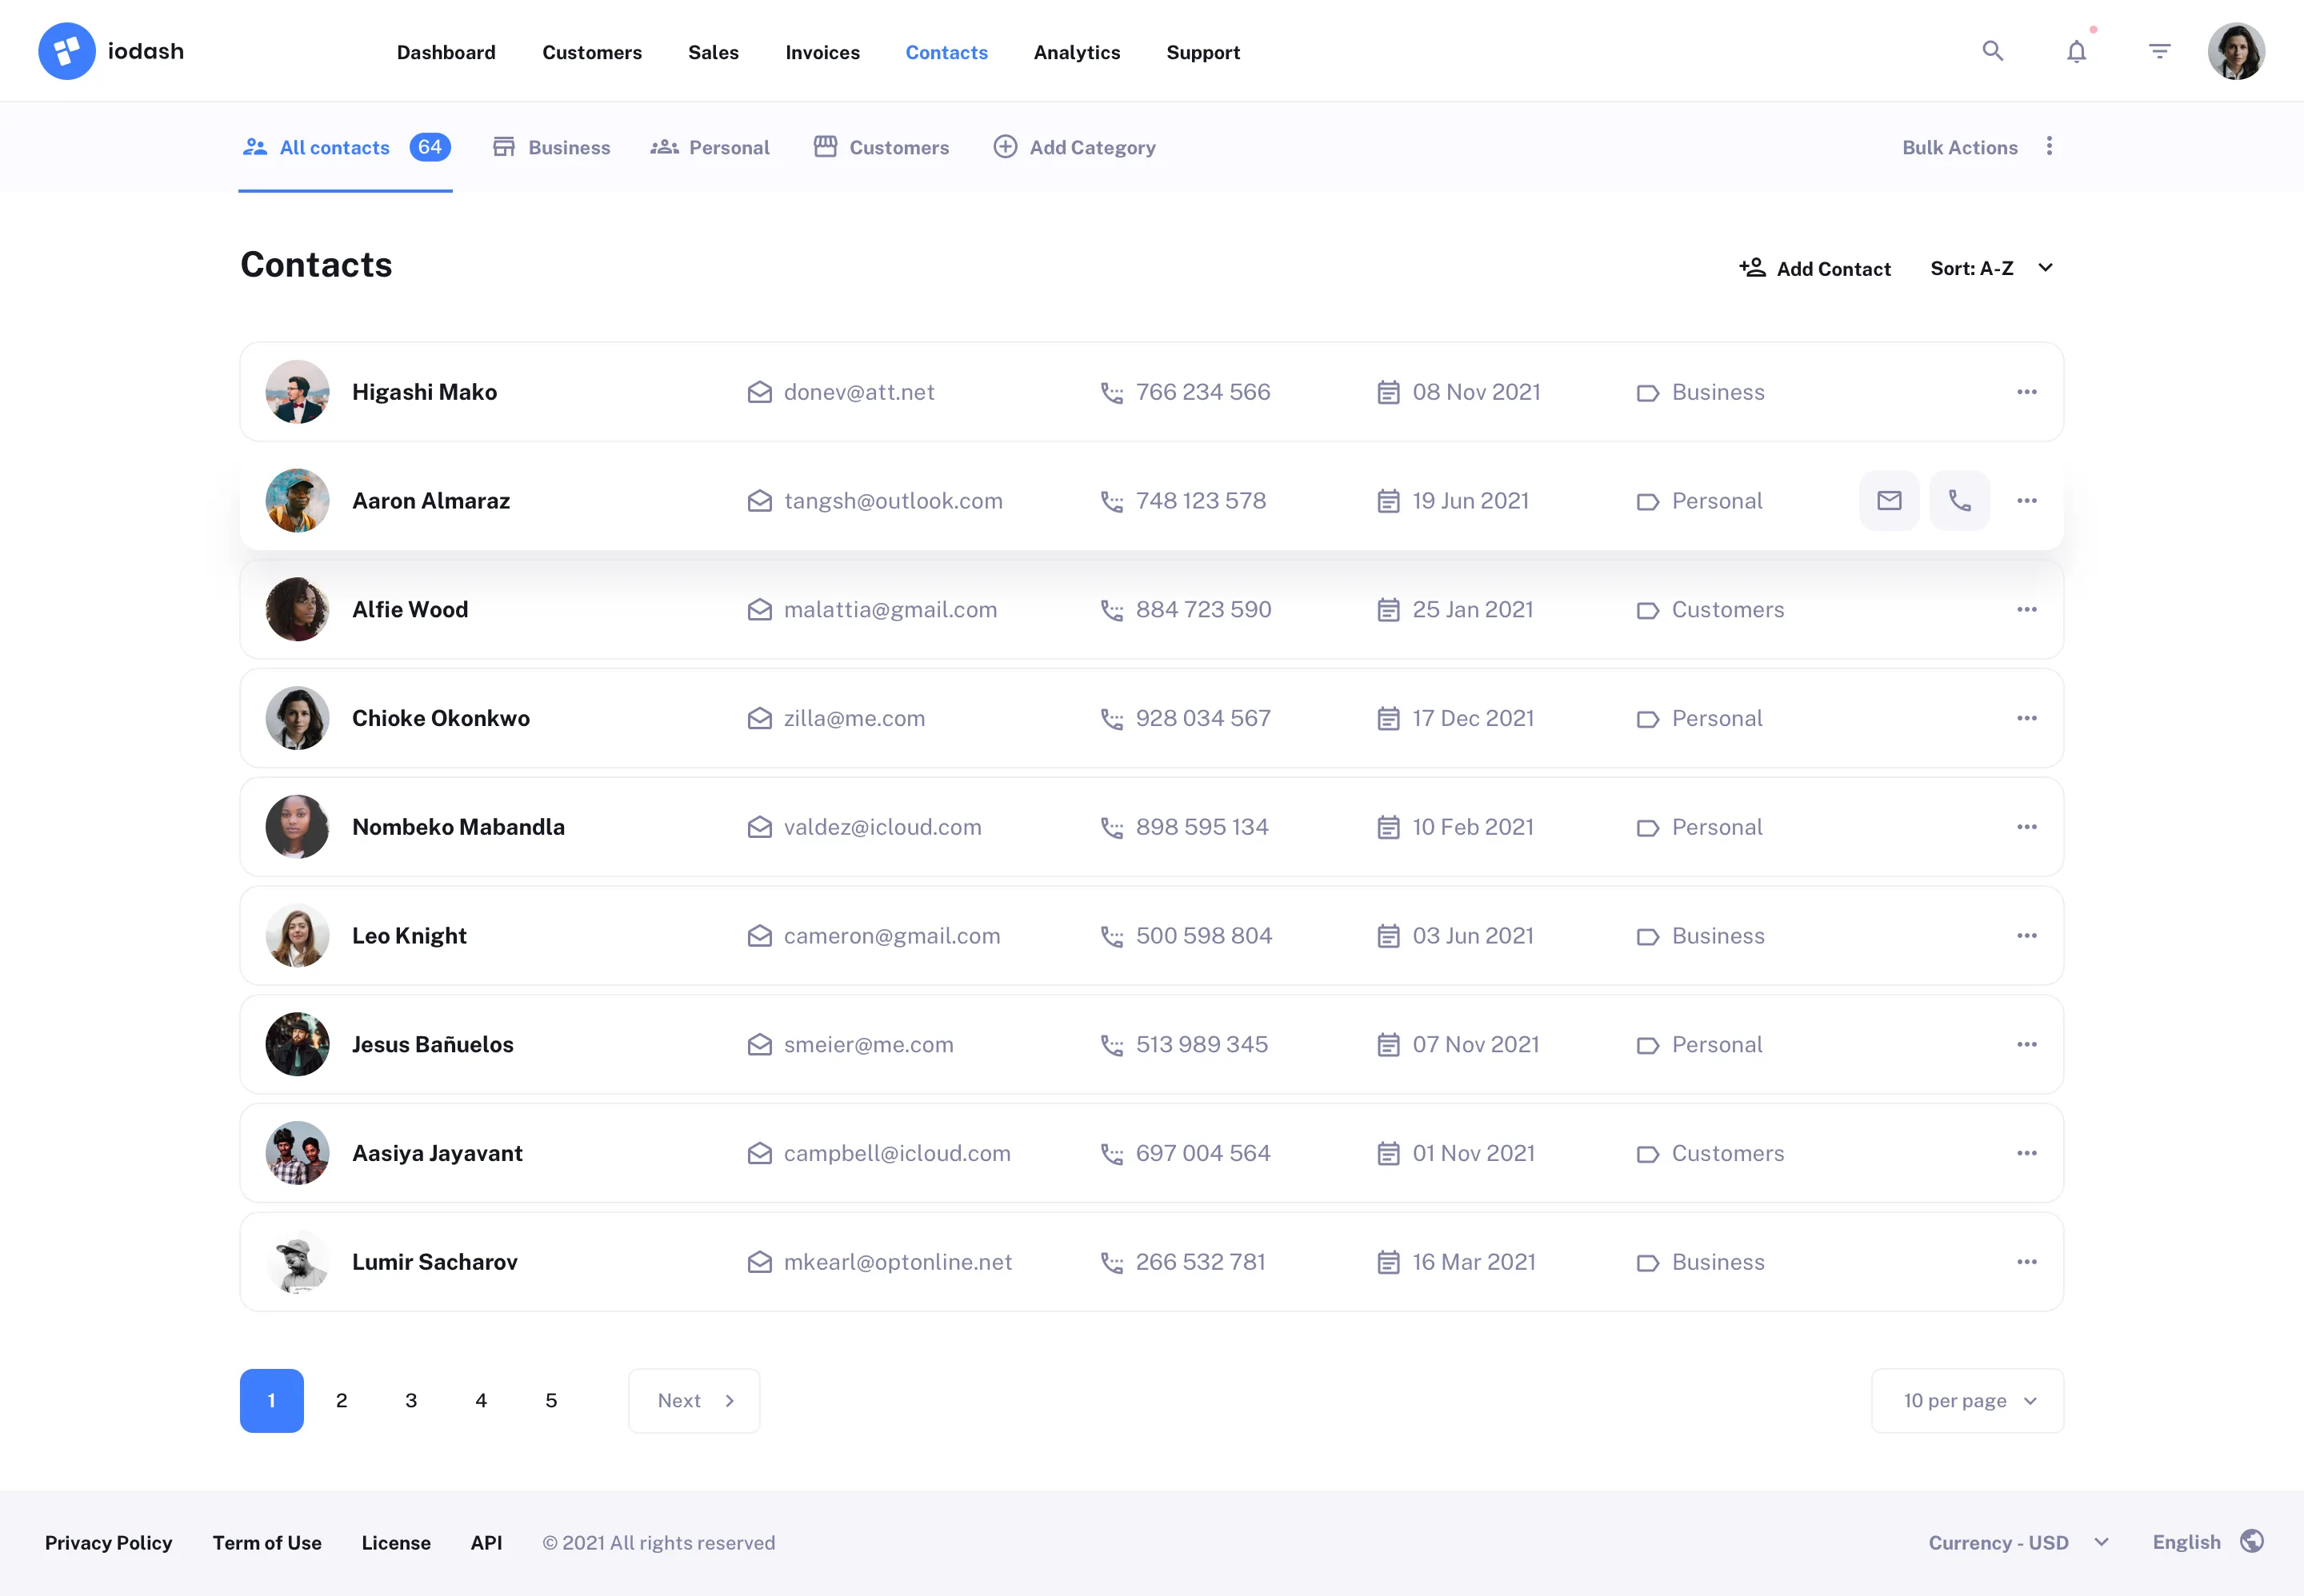
Task: Open the filter icon near the profile picture
Action: coord(2160,50)
